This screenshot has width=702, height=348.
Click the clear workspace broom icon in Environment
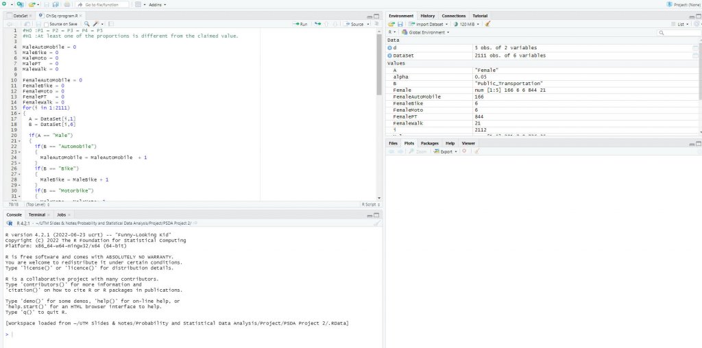click(488, 24)
